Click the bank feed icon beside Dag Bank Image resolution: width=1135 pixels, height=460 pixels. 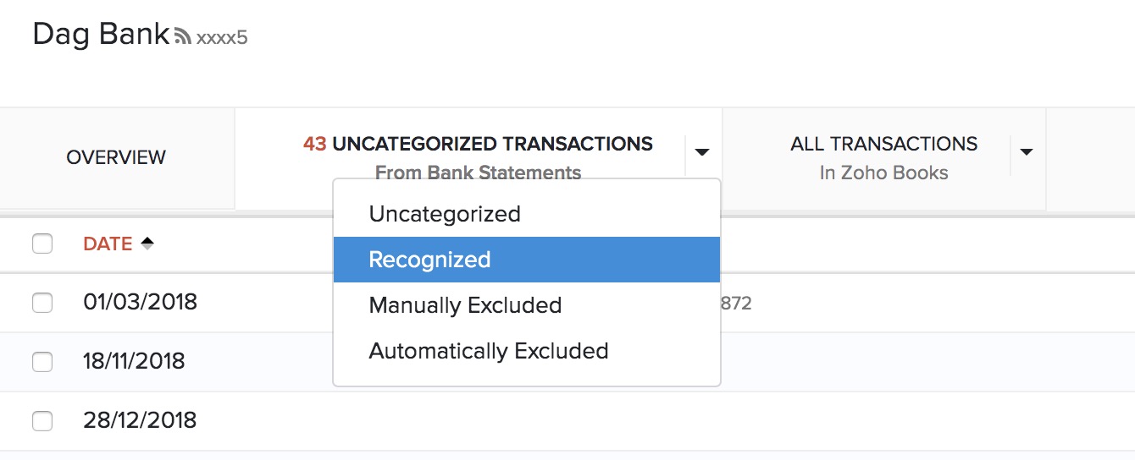(x=182, y=37)
